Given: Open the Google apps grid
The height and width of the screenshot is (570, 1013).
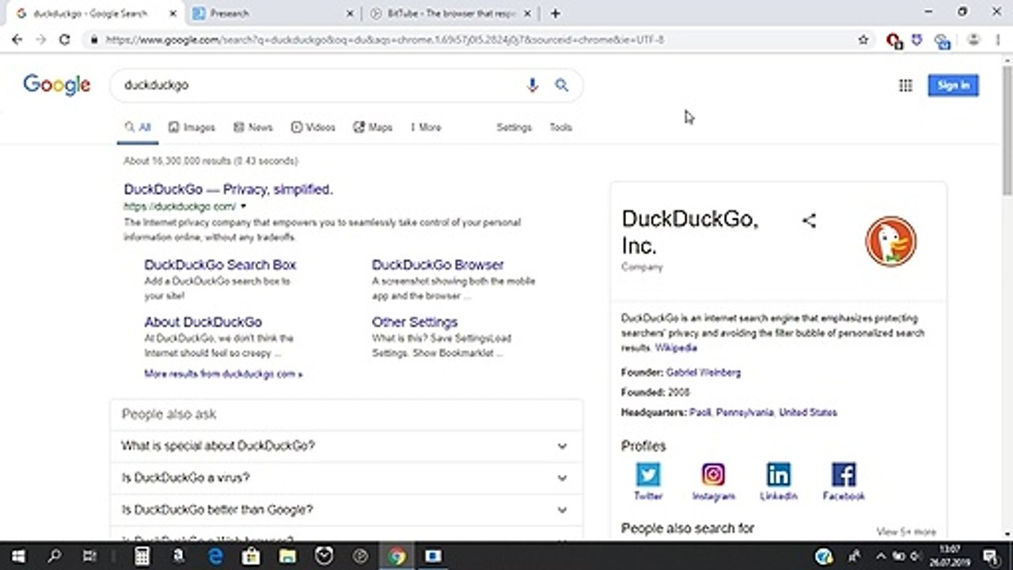Looking at the screenshot, I should tap(905, 85).
